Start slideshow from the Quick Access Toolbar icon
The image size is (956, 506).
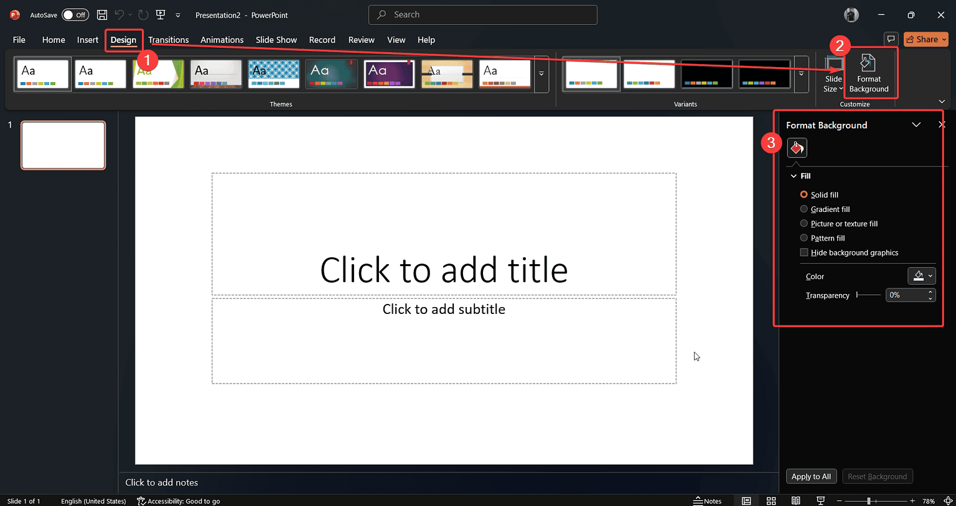tap(160, 14)
